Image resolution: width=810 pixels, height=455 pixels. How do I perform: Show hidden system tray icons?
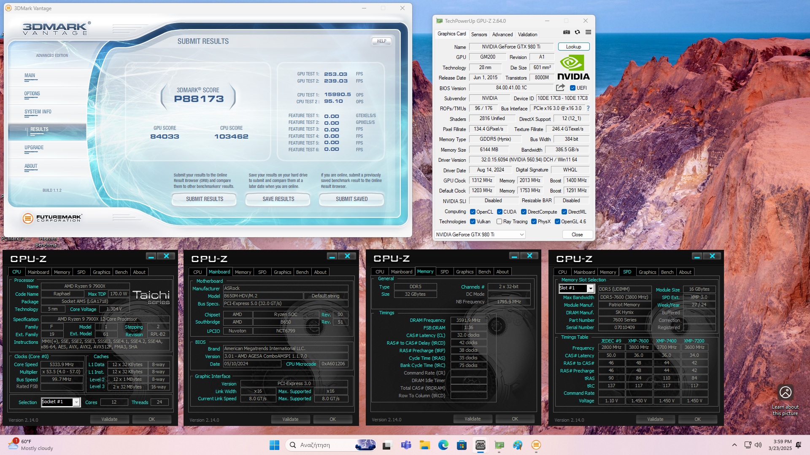(x=734, y=445)
